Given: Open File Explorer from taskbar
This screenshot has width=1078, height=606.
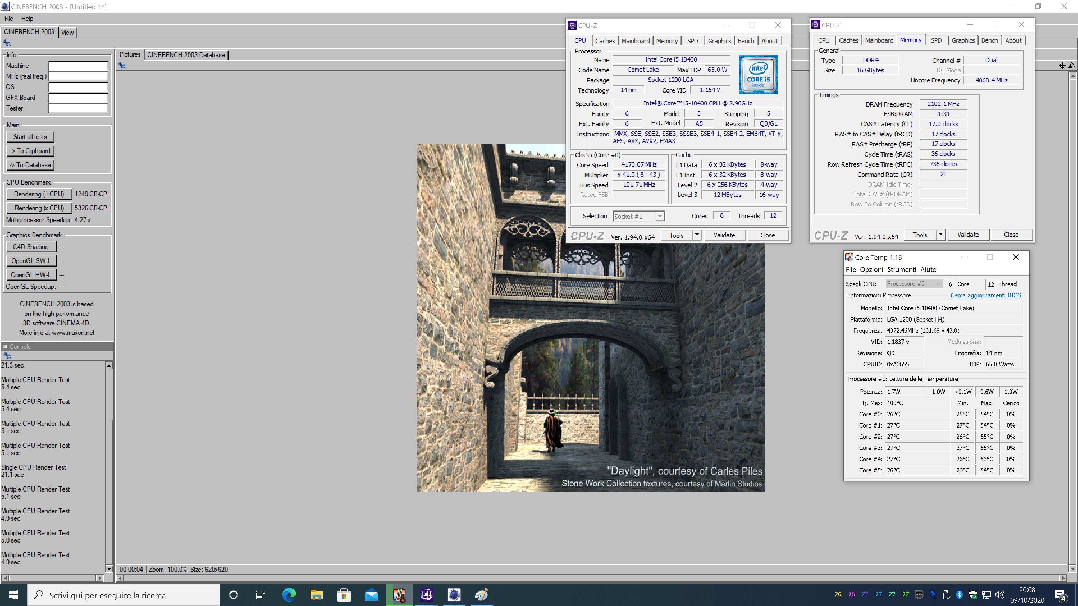Looking at the screenshot, I should (316, 595).
